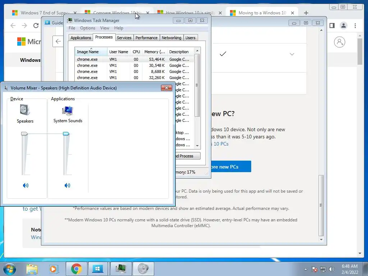Open the Help menu in Task Manager
The image size is (368, 276).
tap(119, 28)
